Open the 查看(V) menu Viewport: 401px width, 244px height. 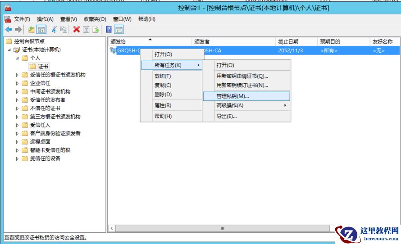pyautogui.click(x=68, y=19)
